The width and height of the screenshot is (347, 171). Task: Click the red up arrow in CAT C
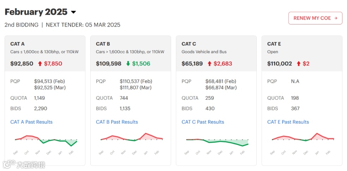pyautogui.click(x=209, y=64)
